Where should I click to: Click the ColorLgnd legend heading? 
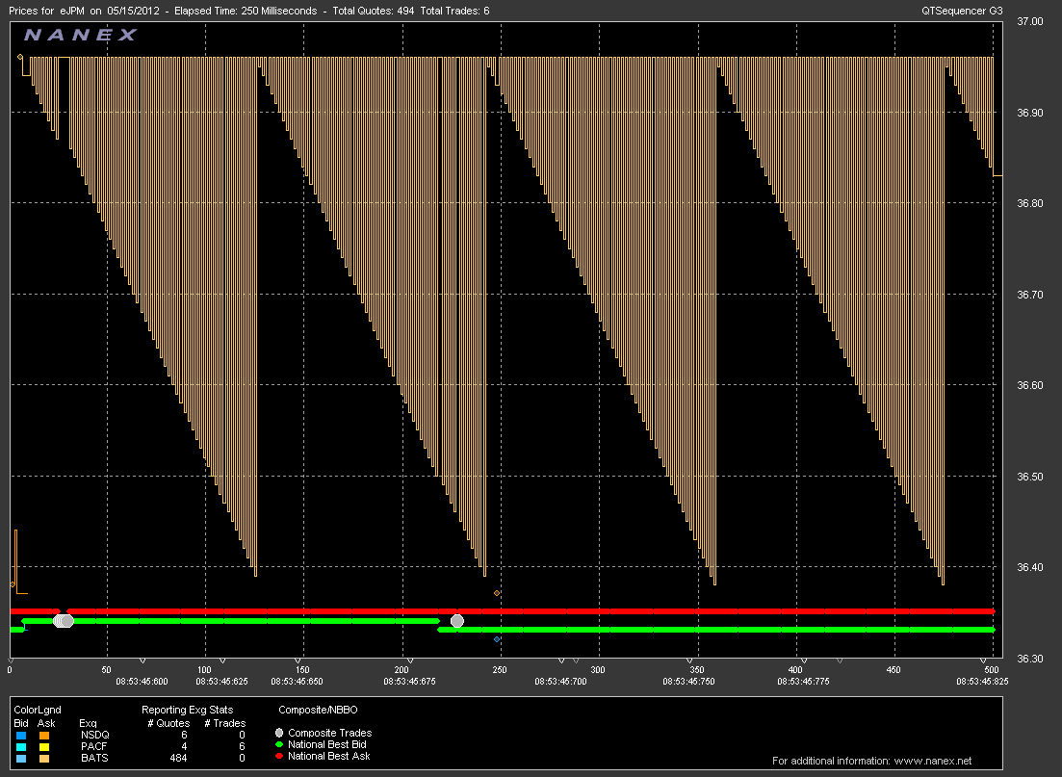38,710
